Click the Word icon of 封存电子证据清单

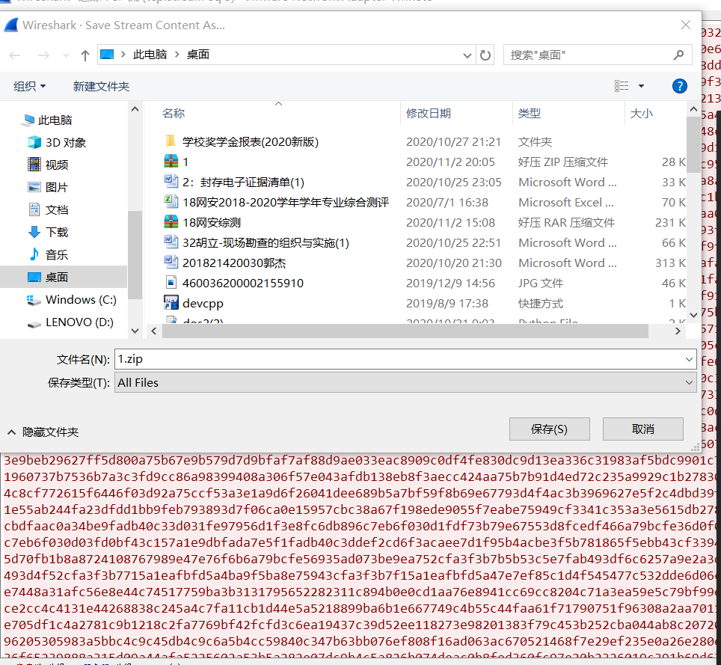click(x=171, y=181)
